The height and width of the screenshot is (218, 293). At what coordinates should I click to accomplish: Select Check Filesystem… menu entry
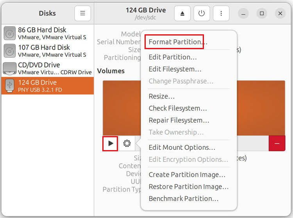[x=178, y=108]
